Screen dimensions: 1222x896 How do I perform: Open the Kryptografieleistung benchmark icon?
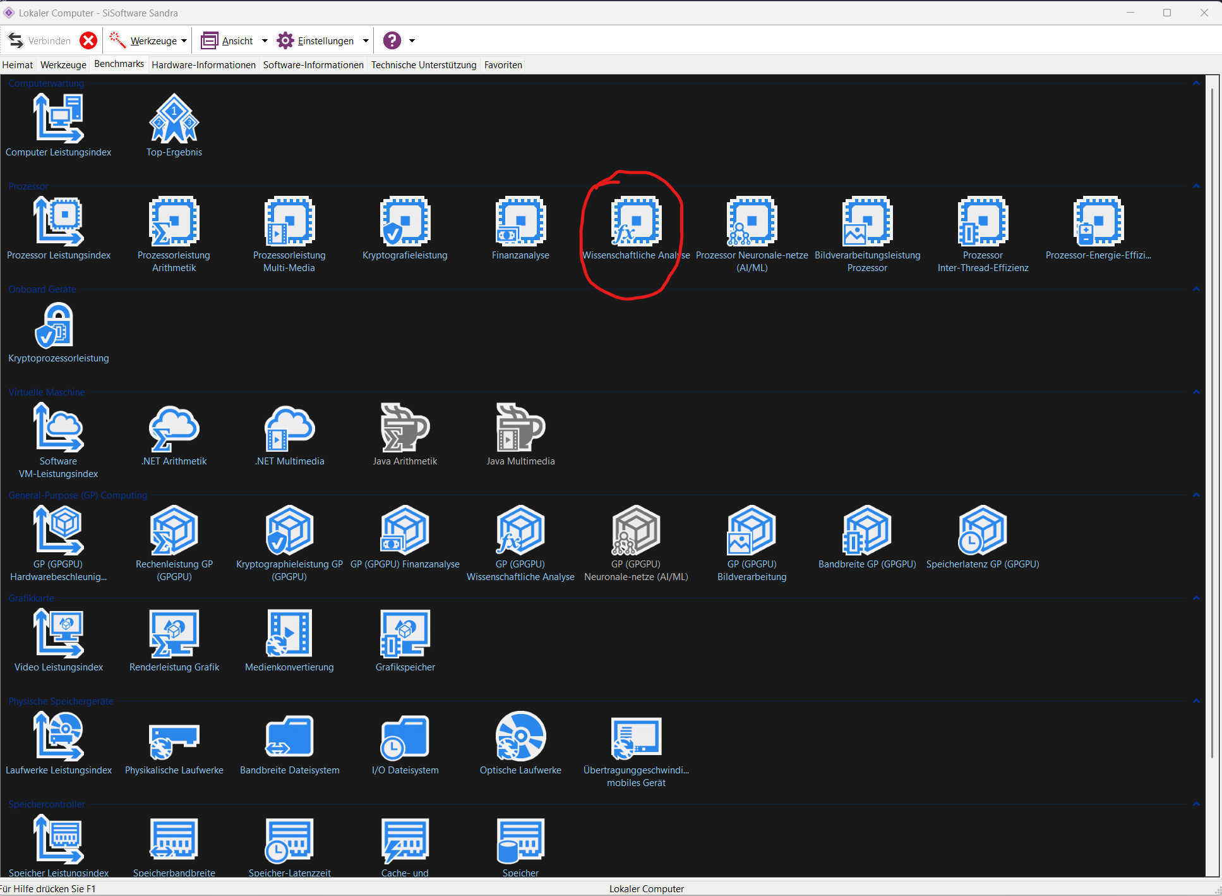click(x=405, y=222)
